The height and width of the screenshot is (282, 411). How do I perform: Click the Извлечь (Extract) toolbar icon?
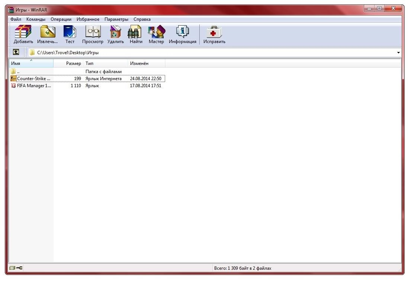[48, 34]
